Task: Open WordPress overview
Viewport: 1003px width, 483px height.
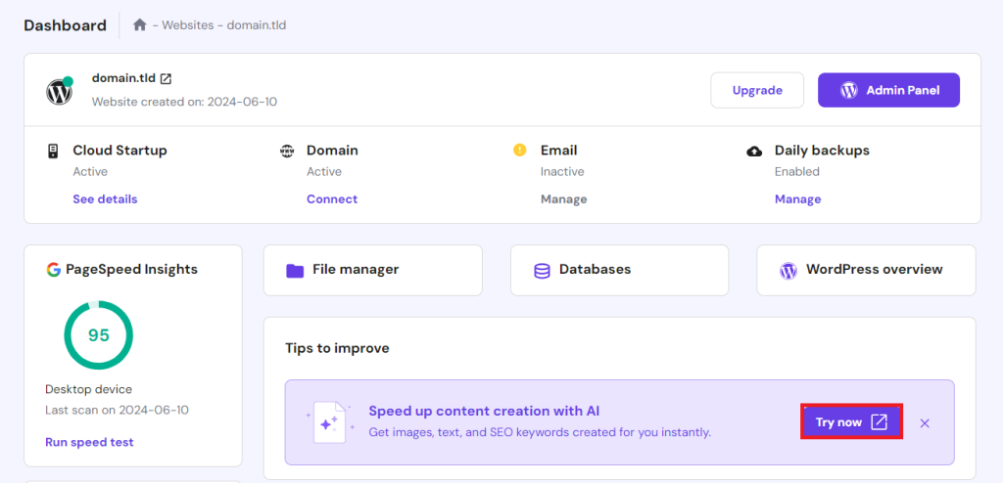Action: tap(866, 270)
